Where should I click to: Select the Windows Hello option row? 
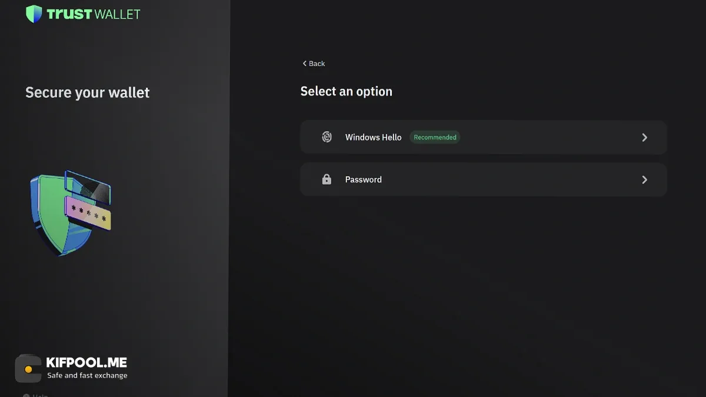pos(483,137)
